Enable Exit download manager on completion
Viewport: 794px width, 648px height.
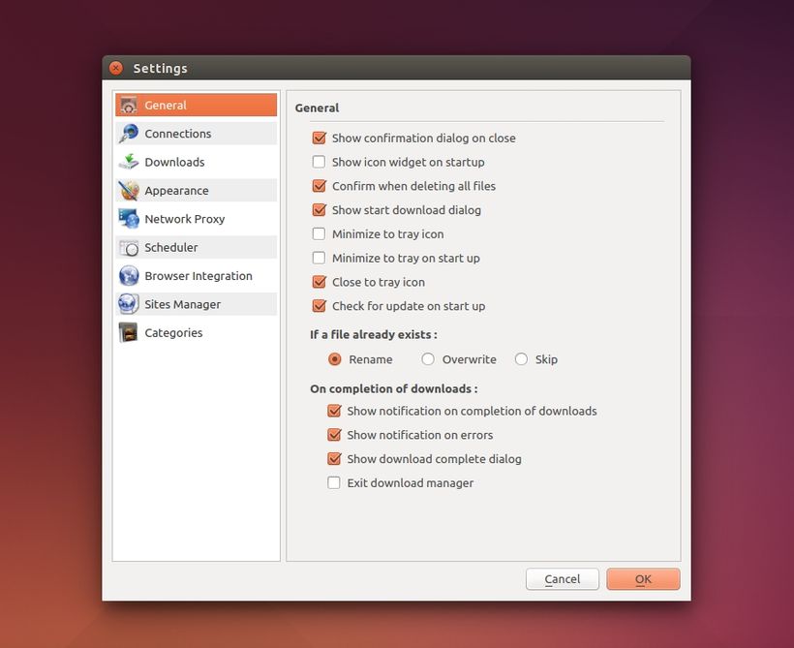(334, 482)
